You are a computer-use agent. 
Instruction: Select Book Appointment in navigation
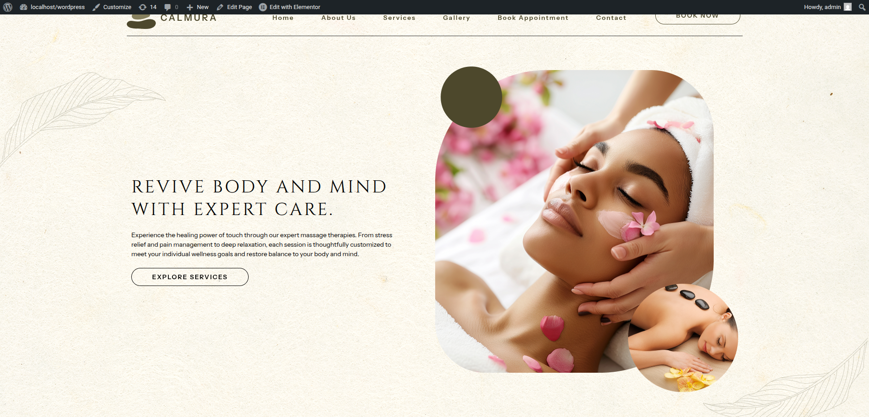click(x=533, y=18)
